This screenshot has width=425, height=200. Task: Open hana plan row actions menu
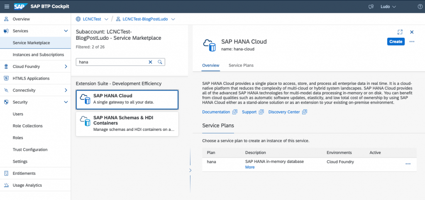point(408,164)
